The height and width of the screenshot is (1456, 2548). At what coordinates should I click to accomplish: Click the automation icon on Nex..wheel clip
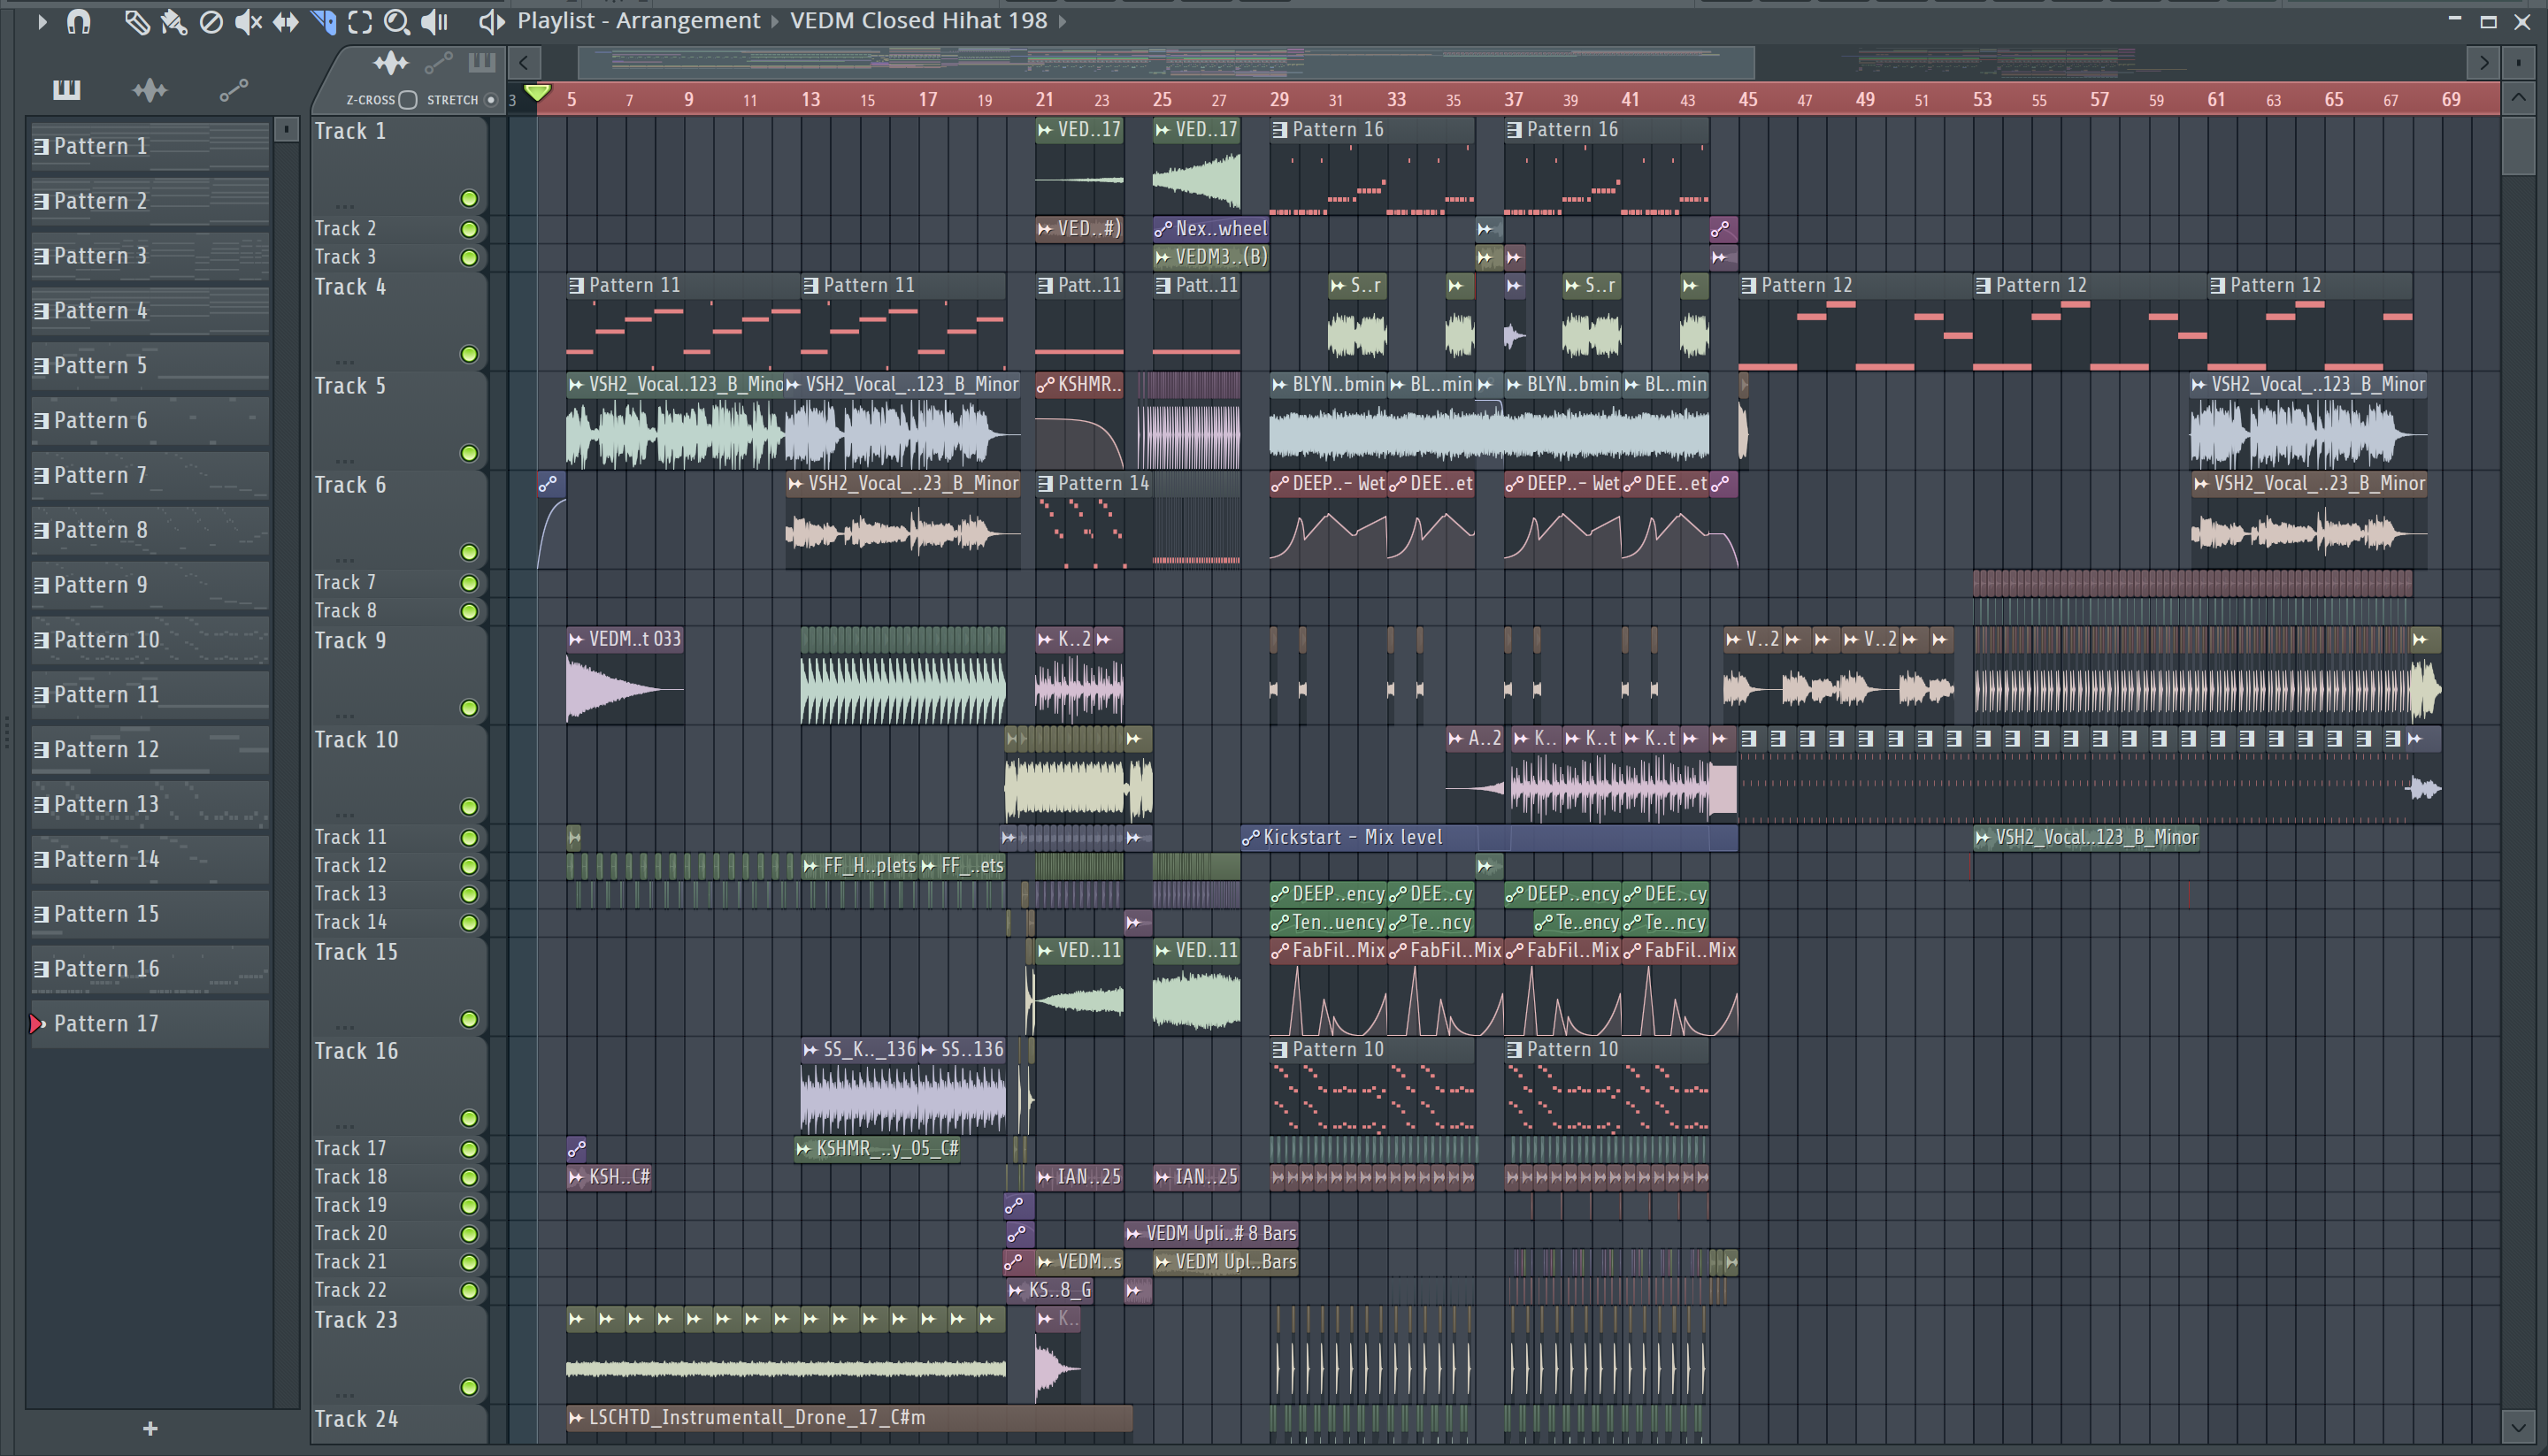click(1163, 229)
